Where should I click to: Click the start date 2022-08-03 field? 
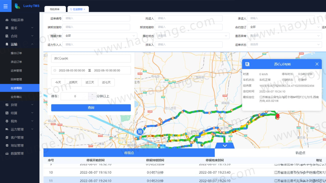tap(72, 70)
